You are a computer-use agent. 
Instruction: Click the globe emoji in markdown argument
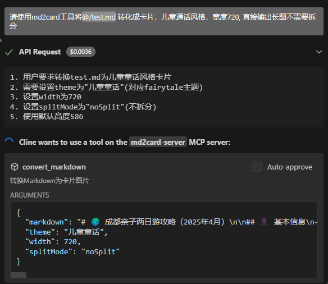point(95,222)
